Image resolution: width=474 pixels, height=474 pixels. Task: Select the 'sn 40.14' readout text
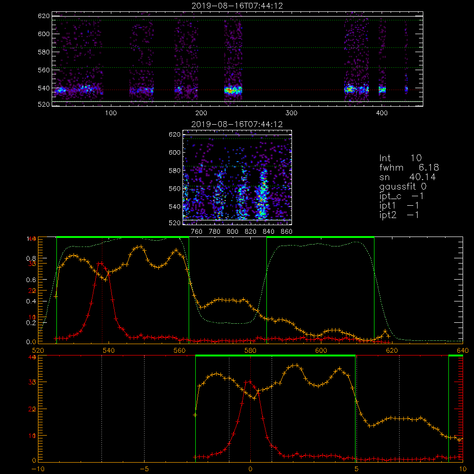pyautogui.click(x=408, y=177)
